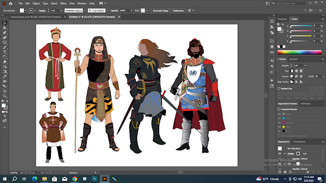Viewport: 326px width, 183px height.
Task: Expand Stroke row in Appearance panel
Action: pyautogui.click(x=284, y=153)
